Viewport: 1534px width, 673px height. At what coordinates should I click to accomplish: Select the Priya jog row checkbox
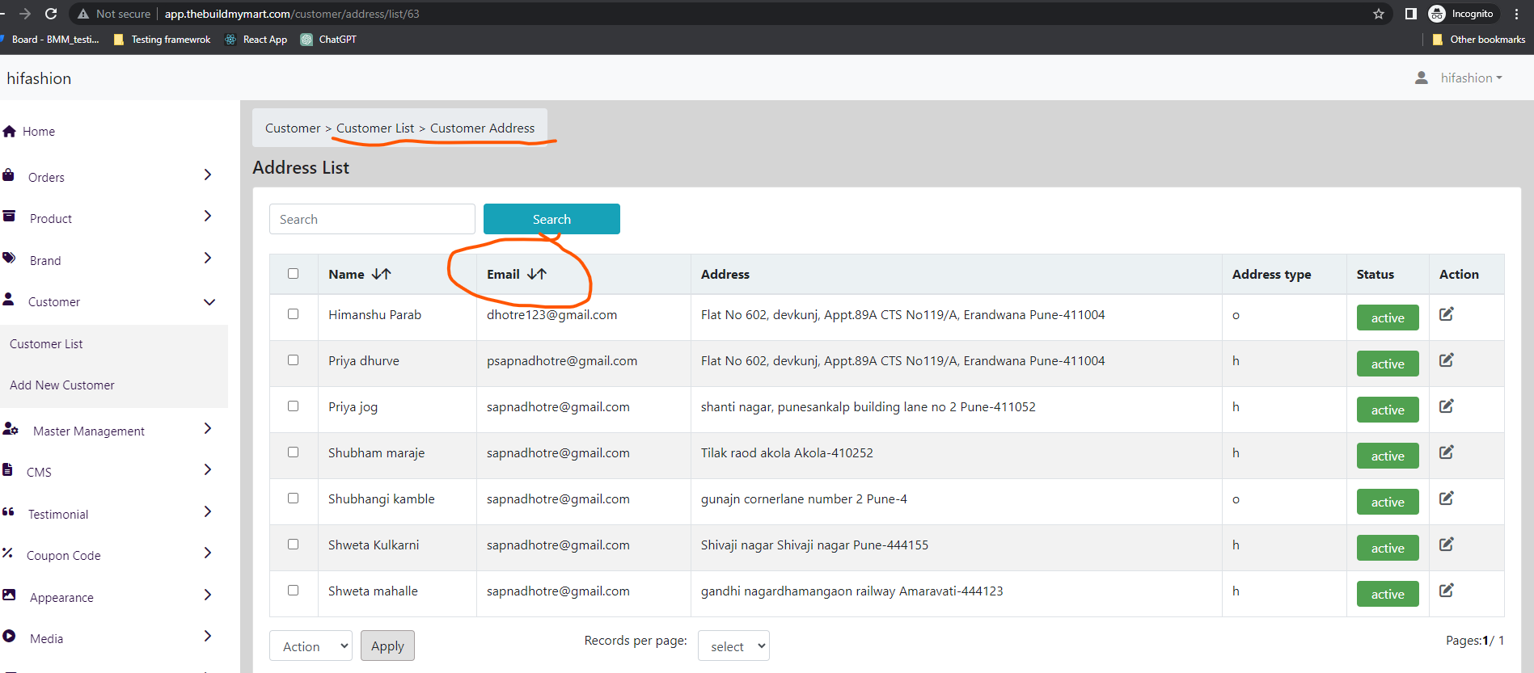coord(293,406)
